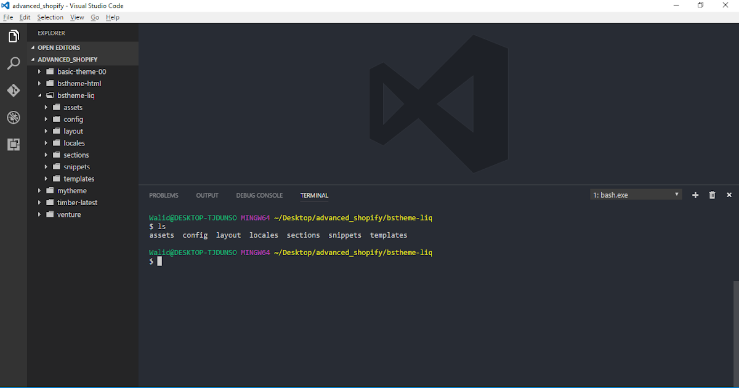The image size is (739, 388).
Task: Select the config folder name
Action: pyautogui.click(x=73, y=119)
